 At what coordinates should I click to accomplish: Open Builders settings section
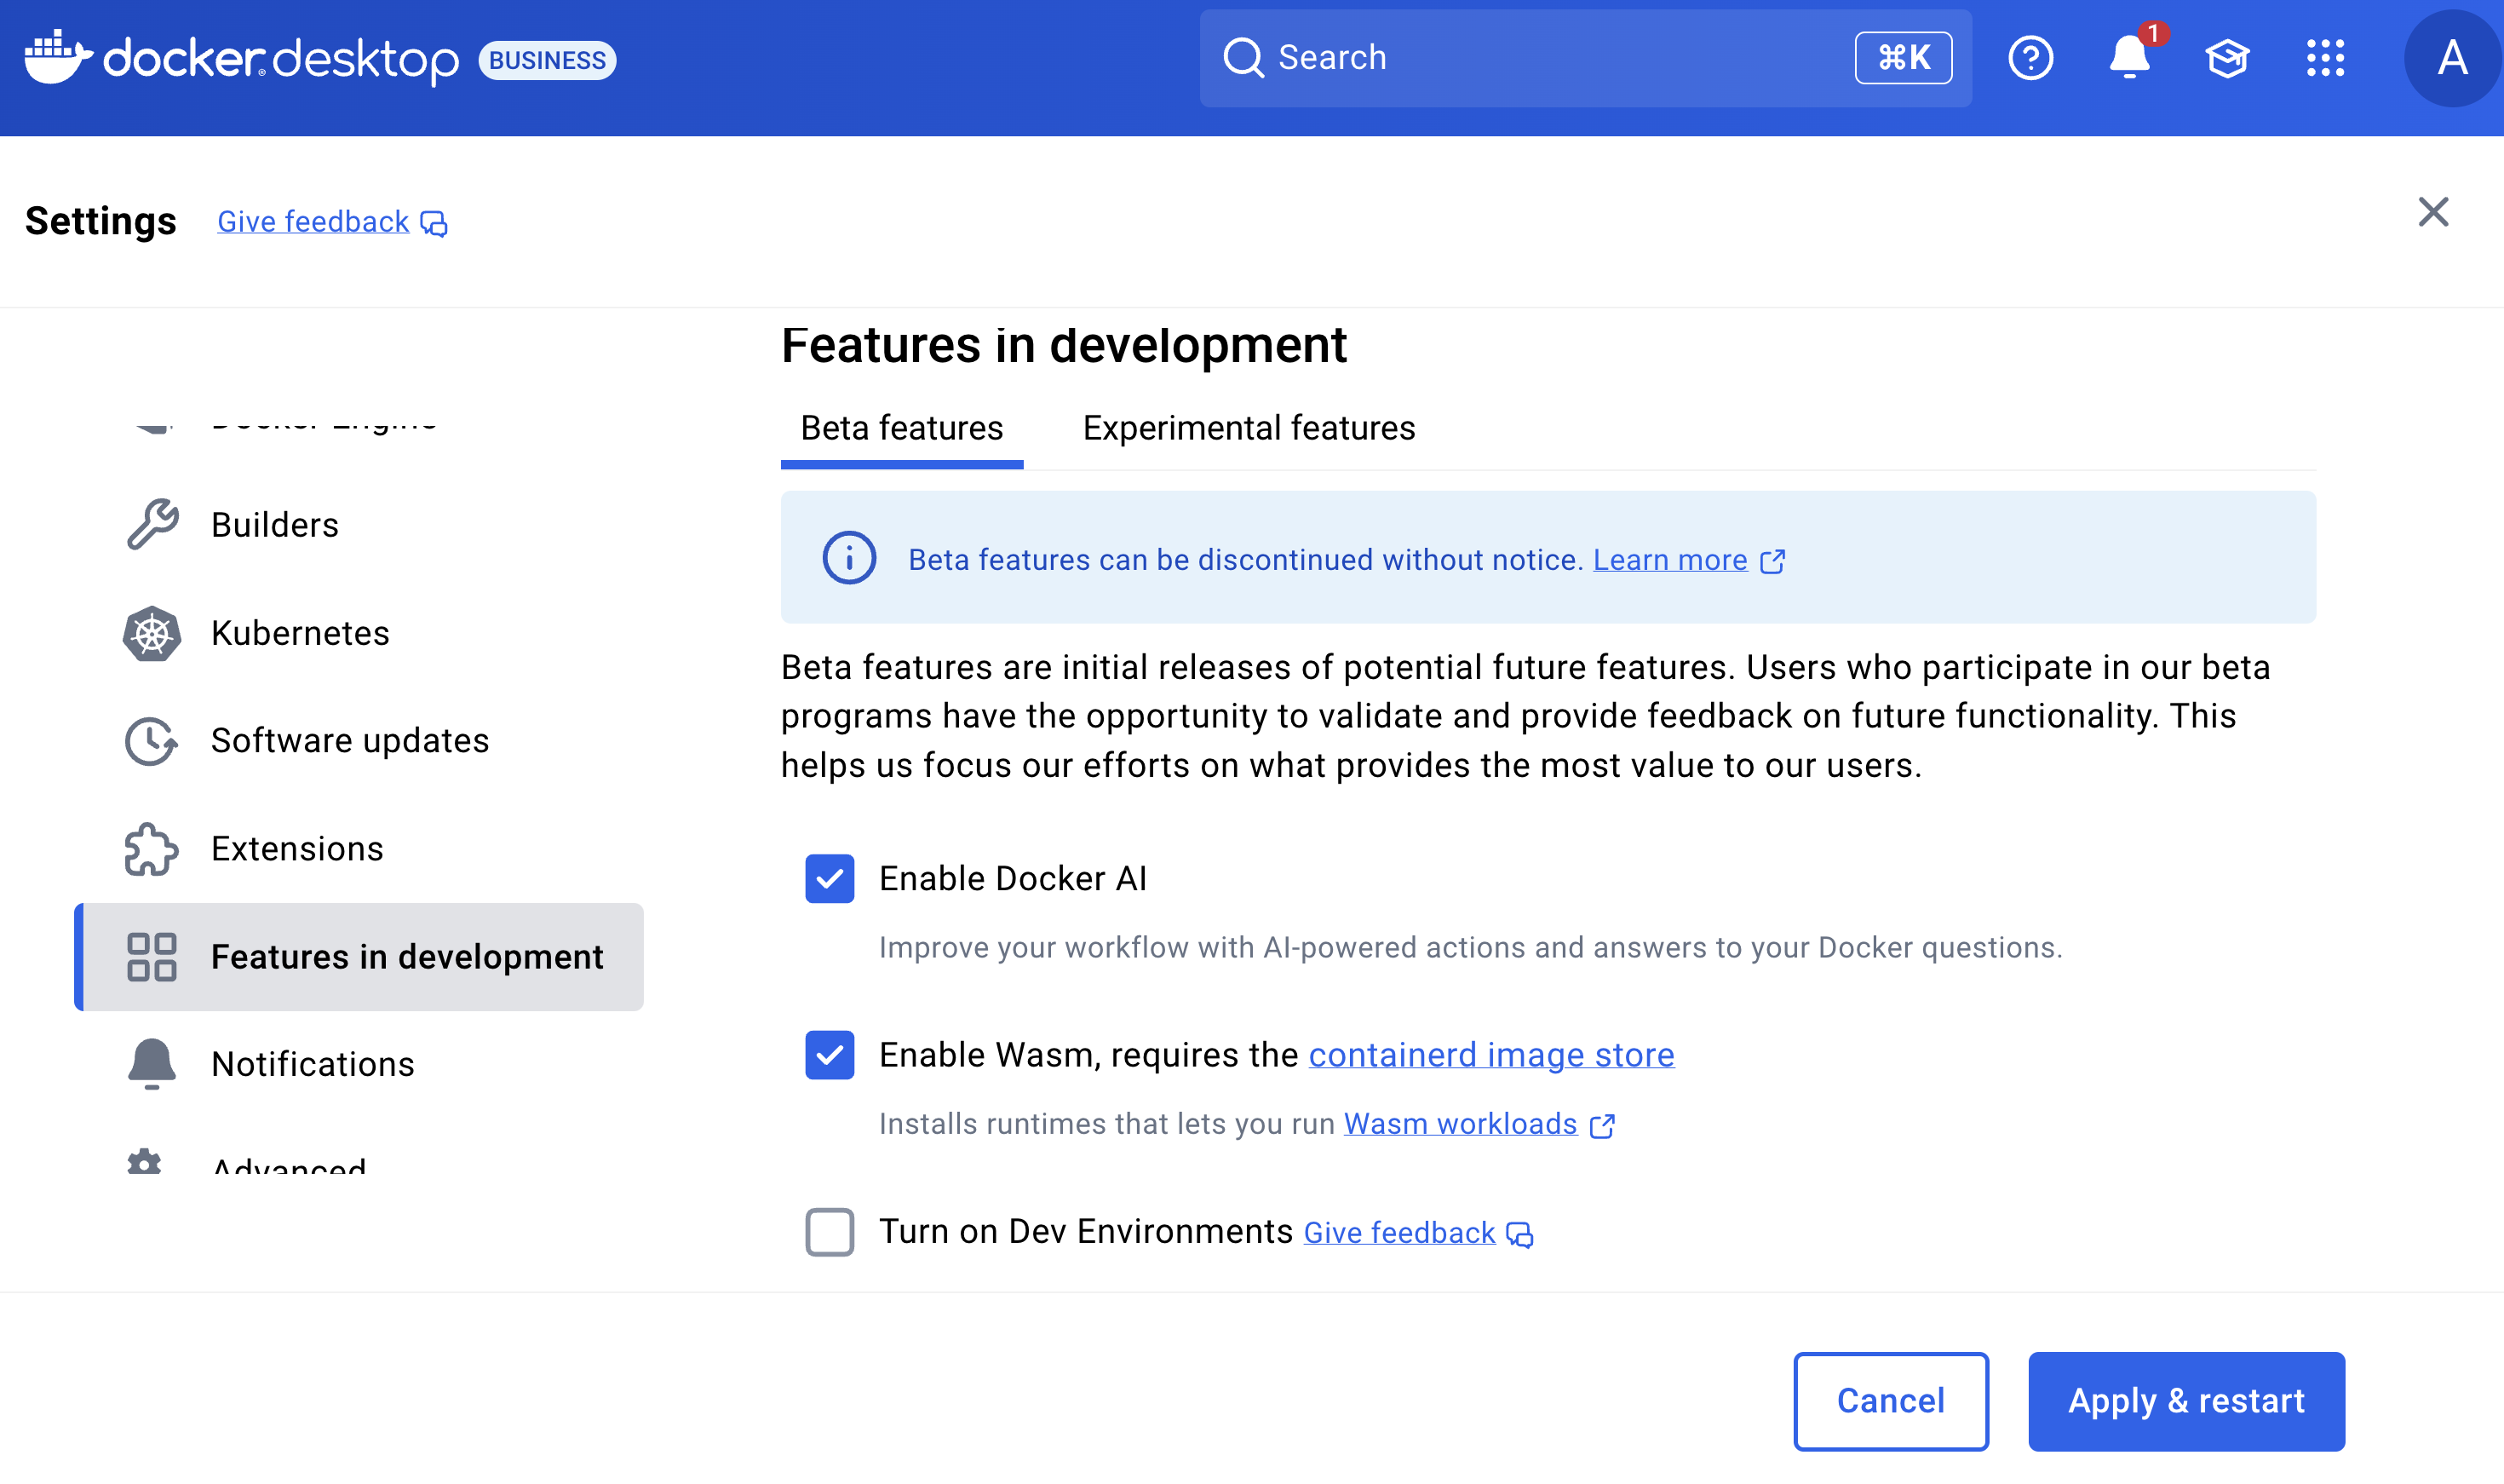(x=359, y=525)
